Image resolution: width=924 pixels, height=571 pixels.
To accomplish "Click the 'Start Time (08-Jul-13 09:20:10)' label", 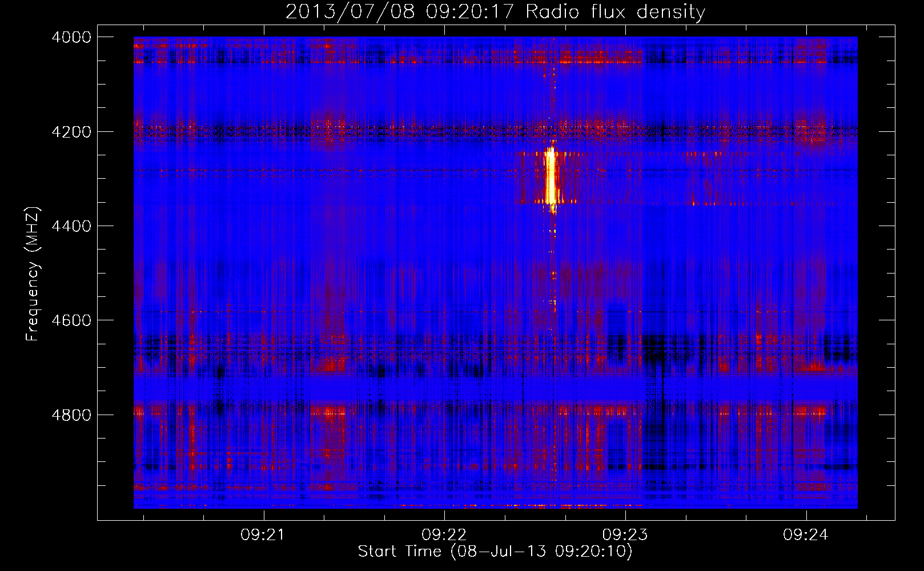I will point(495,552).
